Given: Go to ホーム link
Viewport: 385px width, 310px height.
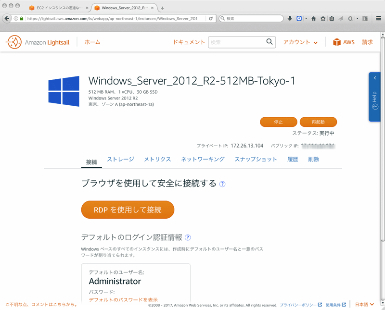Looking at the screenshot, I should tap(92, 42).
